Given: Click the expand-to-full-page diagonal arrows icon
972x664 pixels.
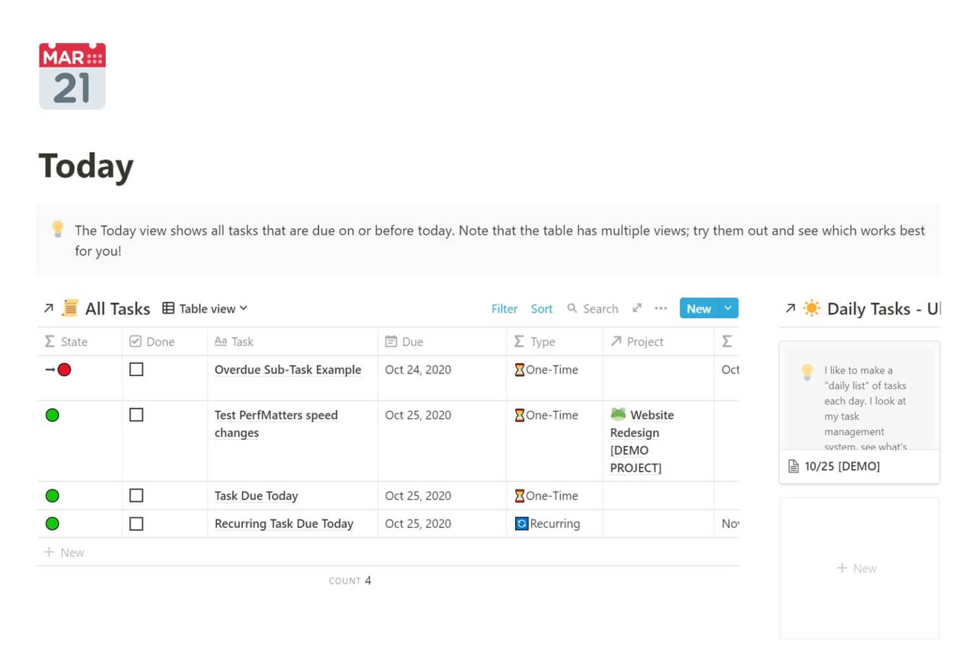Looking at the screenshot, I should click(x=637, y=308).
